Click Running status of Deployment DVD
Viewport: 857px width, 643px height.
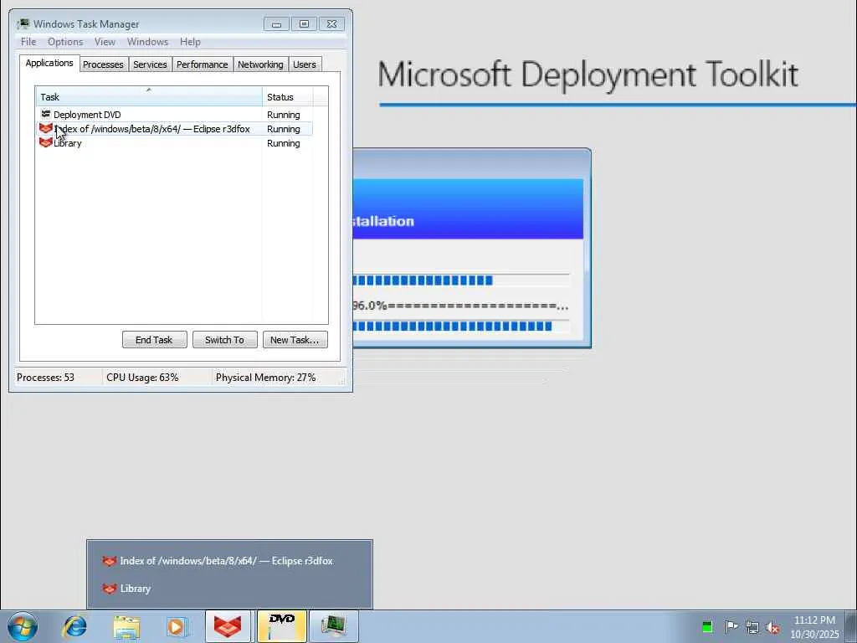coord(283,115)
